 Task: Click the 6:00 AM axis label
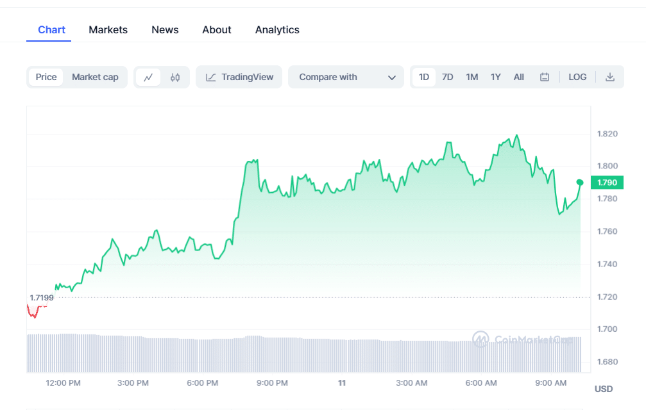(x=481, y=383)
